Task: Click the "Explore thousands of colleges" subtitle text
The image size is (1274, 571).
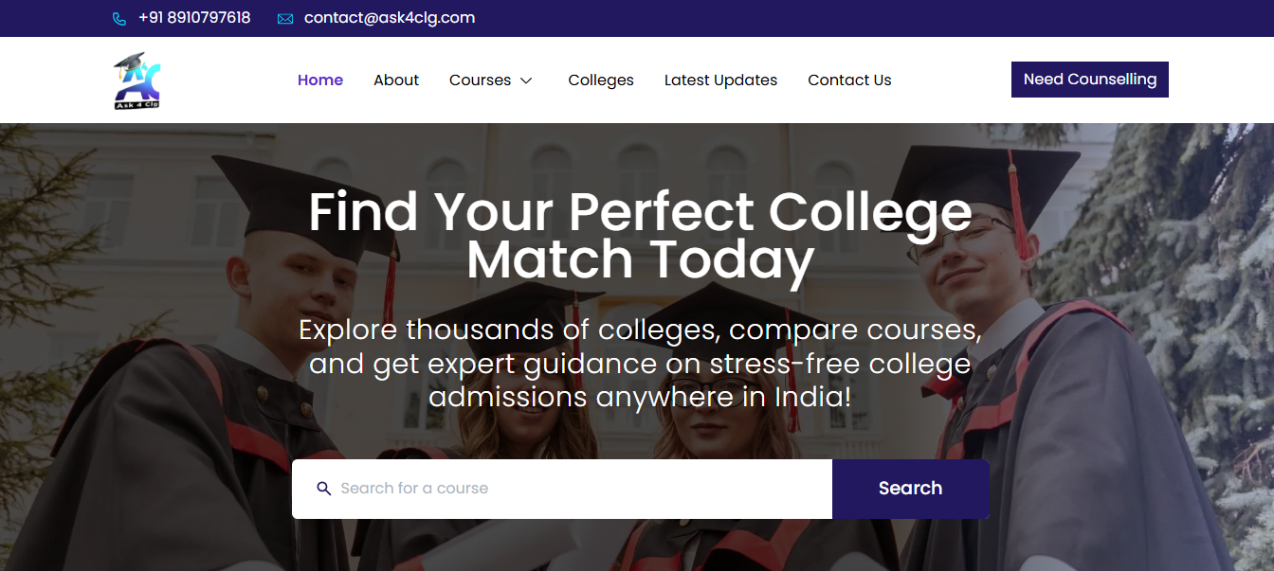Action: click(x=640, y=363)
